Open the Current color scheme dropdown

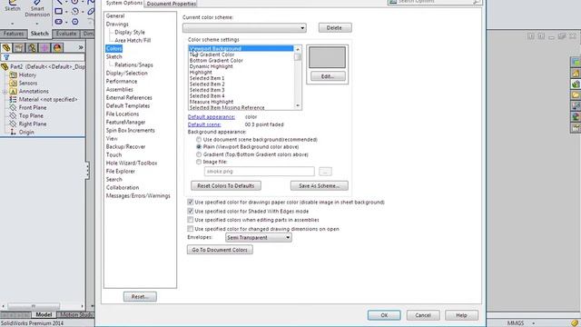[244, 28]
